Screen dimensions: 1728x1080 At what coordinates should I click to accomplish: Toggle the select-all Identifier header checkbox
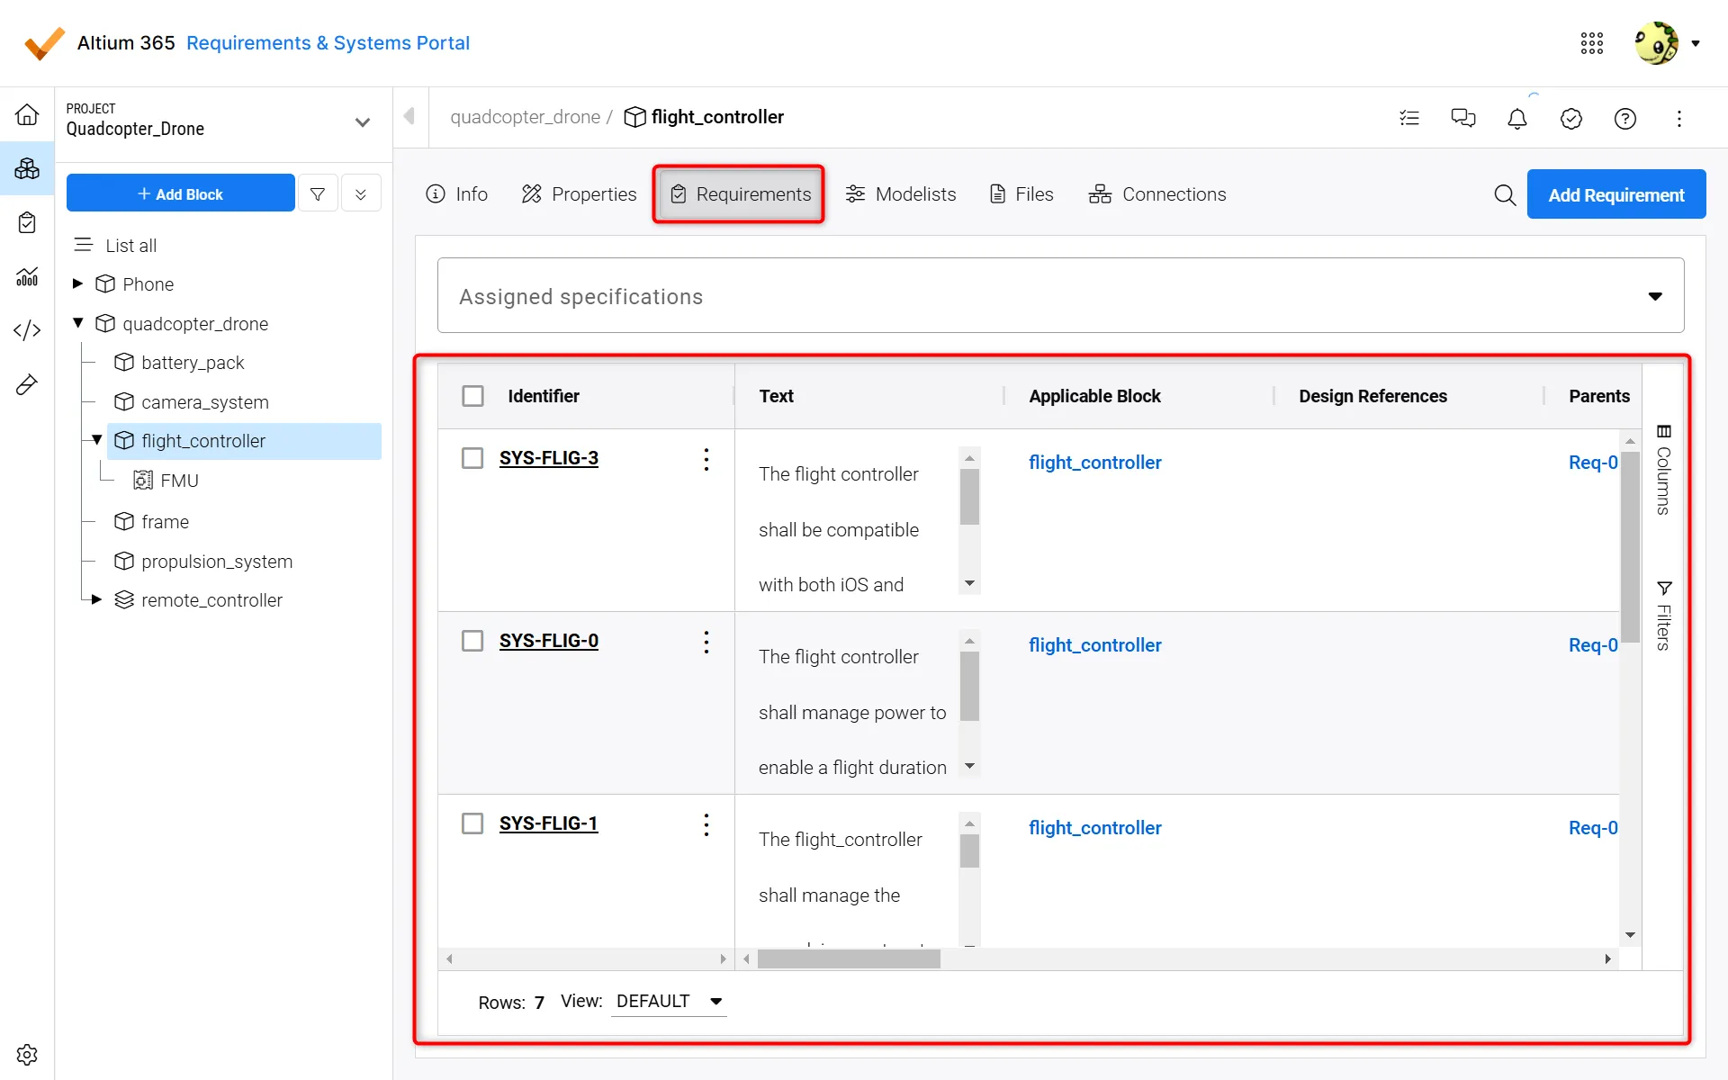pos(472,396)
